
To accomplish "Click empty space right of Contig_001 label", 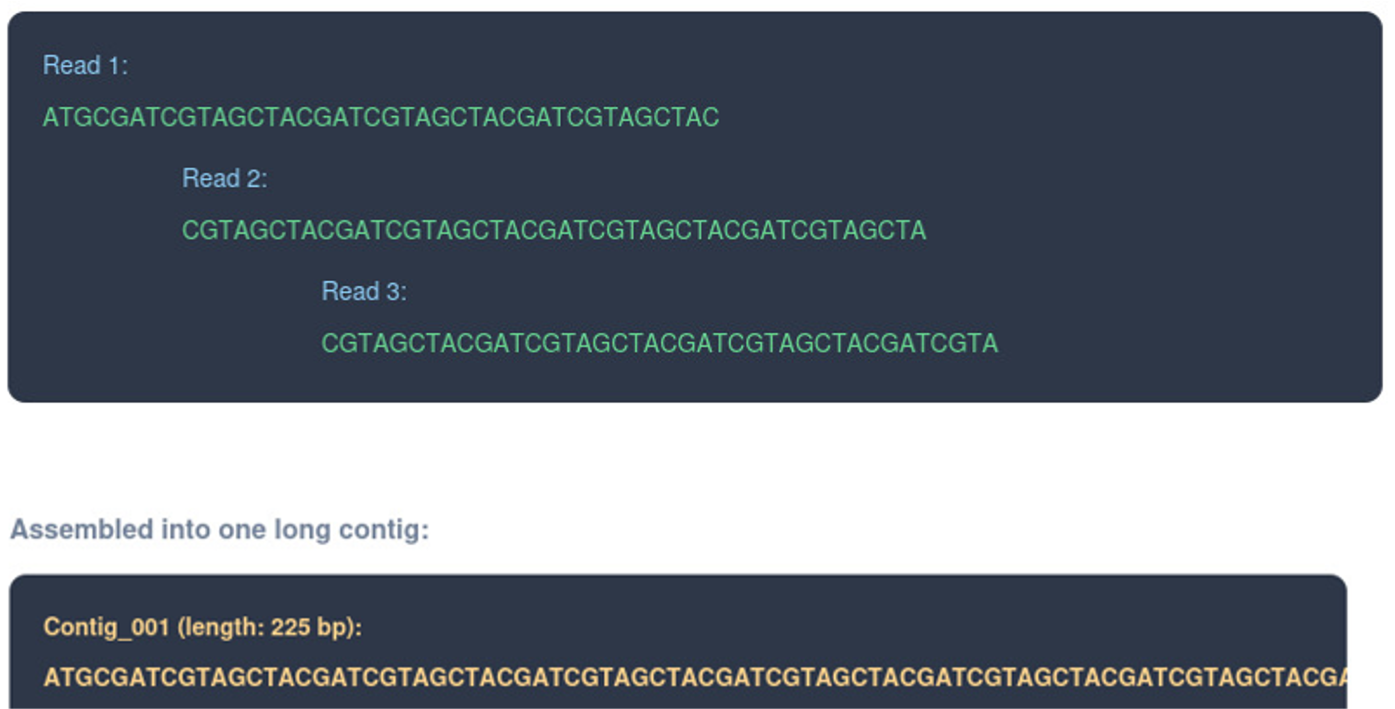I will coord(813,627).
